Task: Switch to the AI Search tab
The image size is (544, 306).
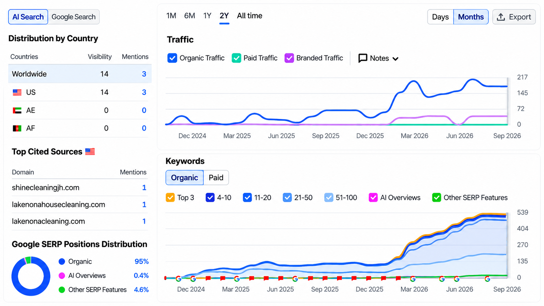Action: [x=28, y=17]
